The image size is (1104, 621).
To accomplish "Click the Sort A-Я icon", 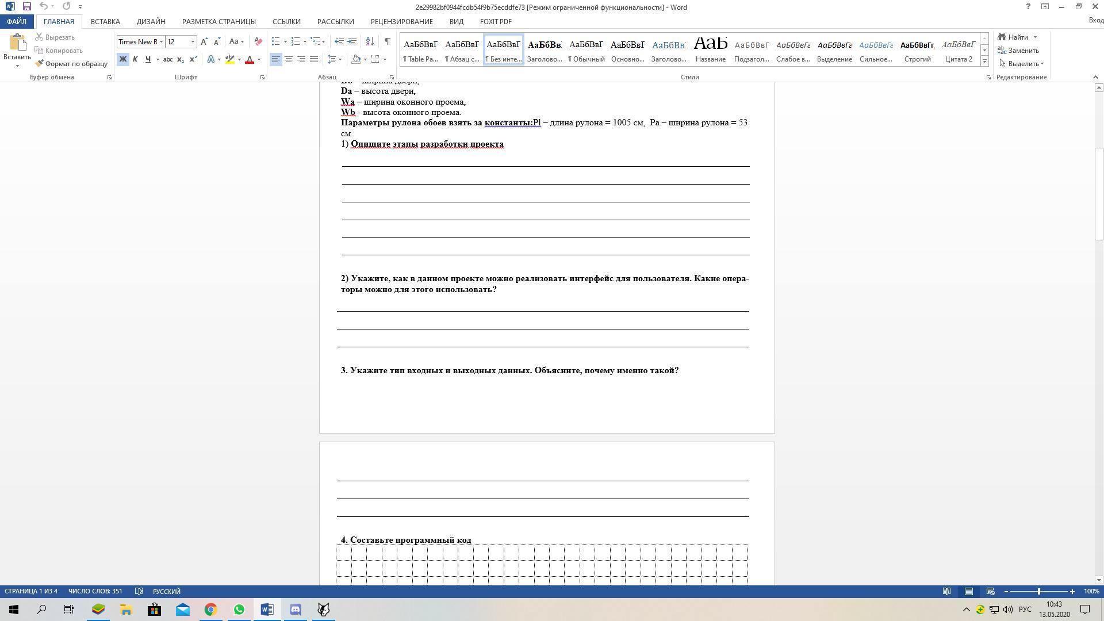I will point(370,41).
